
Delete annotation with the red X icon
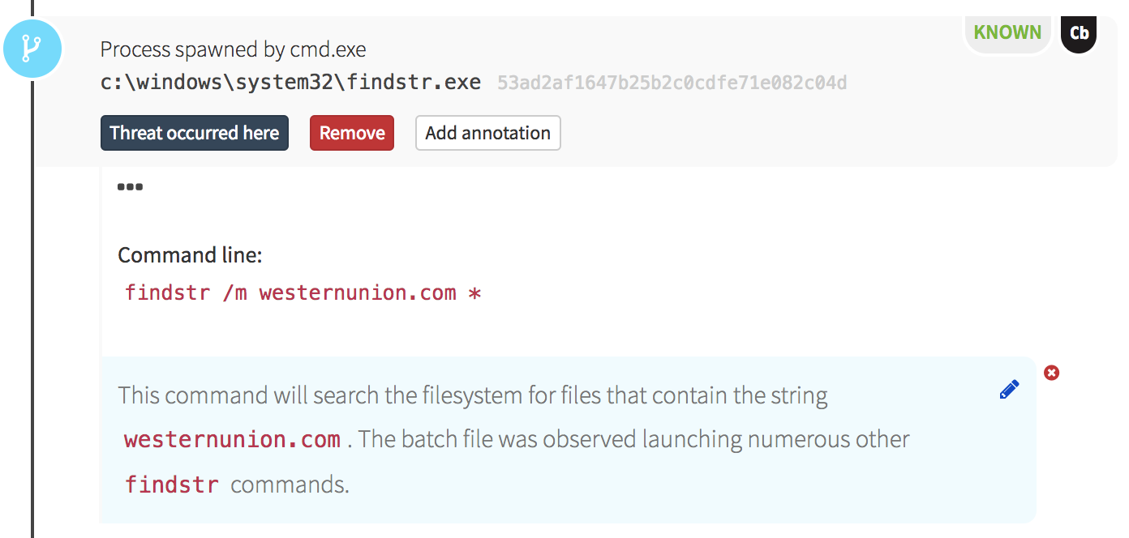pos(1052,373)
